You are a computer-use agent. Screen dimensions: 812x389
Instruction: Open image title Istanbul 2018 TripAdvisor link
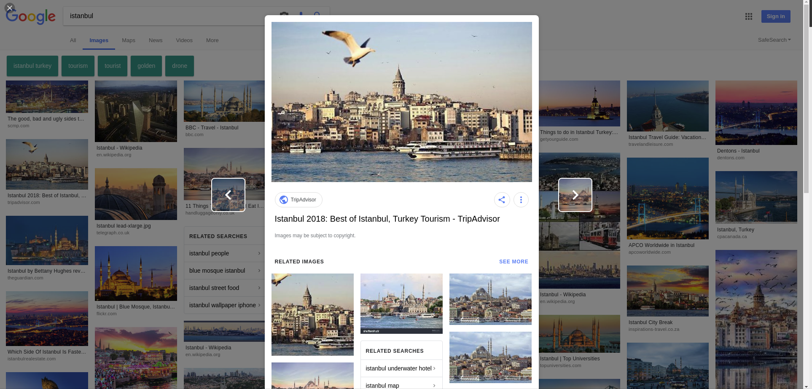387,219
